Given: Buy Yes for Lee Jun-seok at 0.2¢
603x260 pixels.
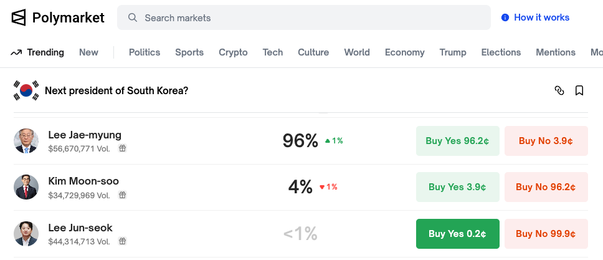Looking at the screenshot, I should [x=457, y=234].
